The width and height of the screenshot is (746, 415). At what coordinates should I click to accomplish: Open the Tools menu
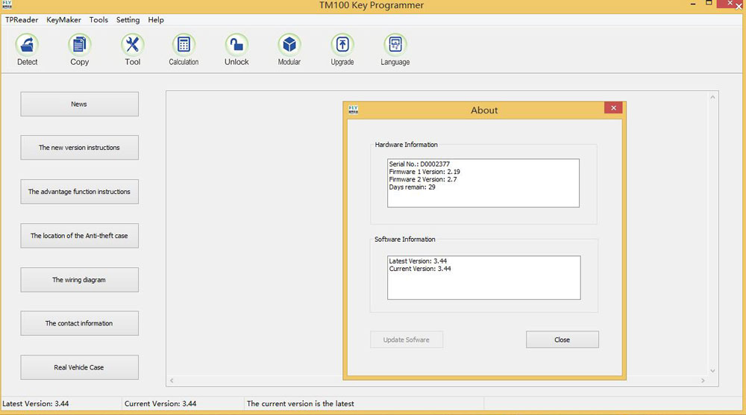(x=98, y=19)
